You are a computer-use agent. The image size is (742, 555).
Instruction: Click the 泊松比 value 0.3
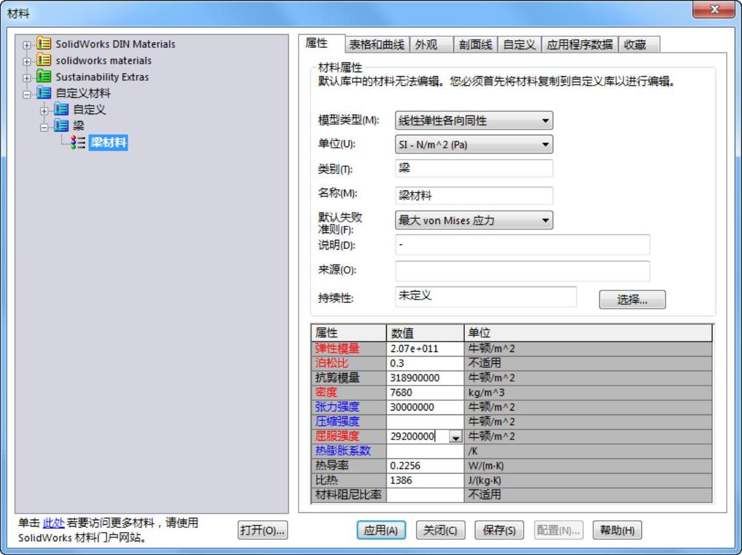coord(425,363)
